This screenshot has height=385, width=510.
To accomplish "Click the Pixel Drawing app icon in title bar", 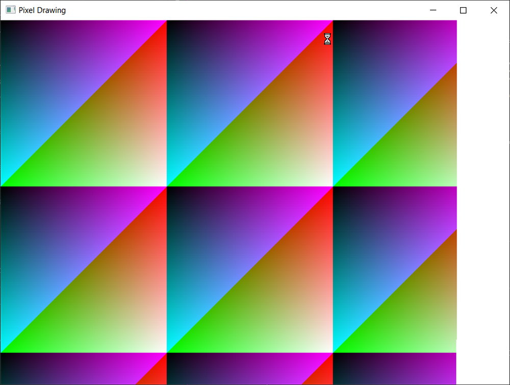I will click(10, 10).
